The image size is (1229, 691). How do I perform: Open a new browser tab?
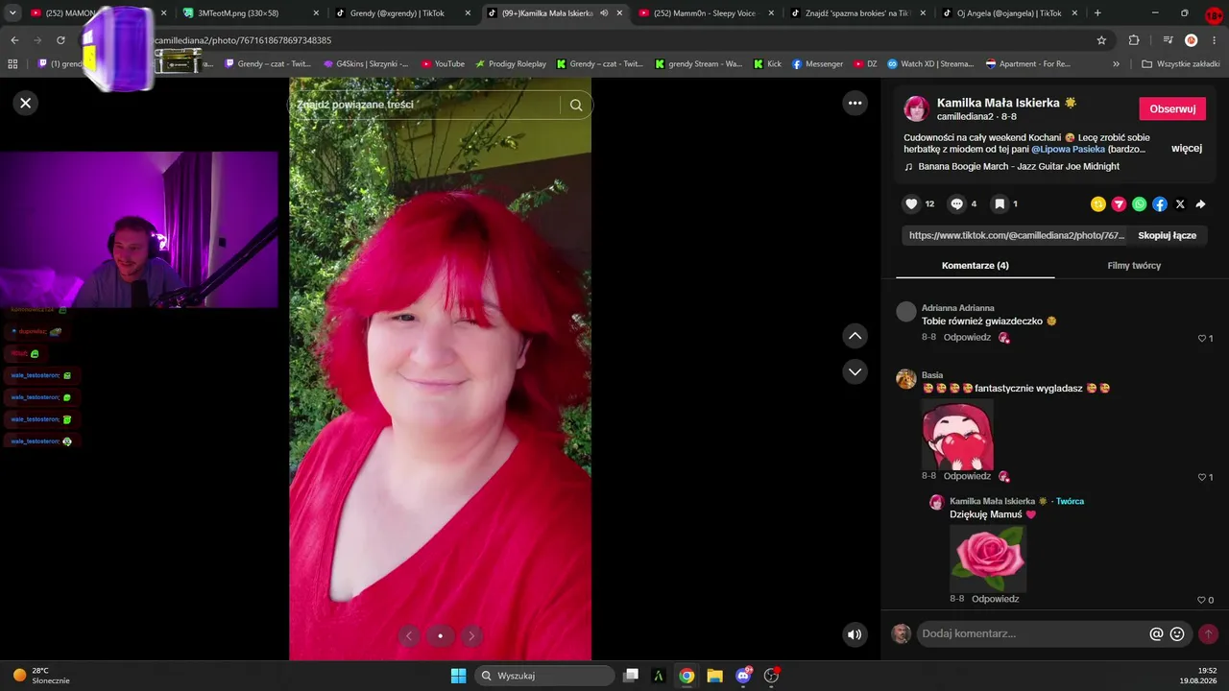(x=1097, y=13)
